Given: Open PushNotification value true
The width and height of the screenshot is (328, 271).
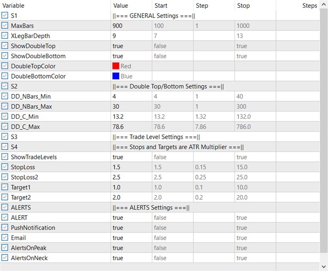Looking at the screenshot, I should (118, 228).
